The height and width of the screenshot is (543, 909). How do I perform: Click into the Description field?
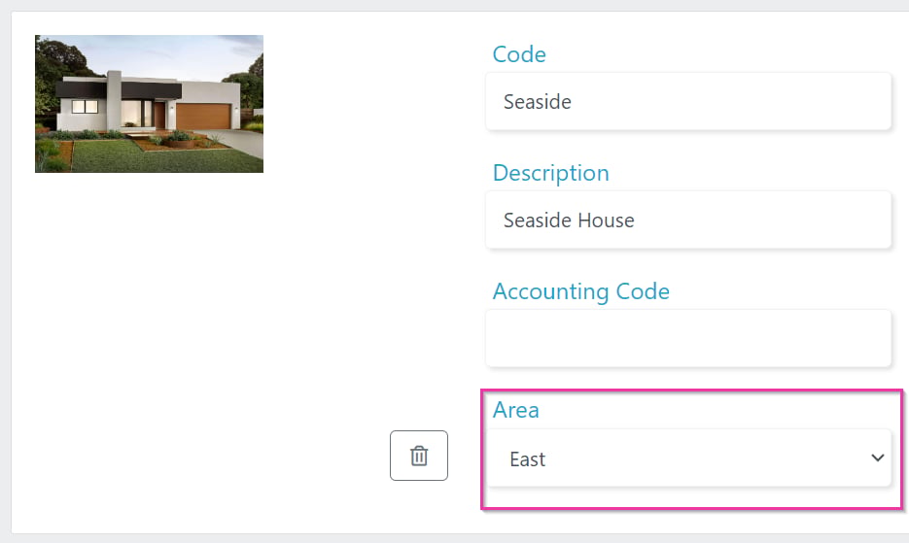688,220
